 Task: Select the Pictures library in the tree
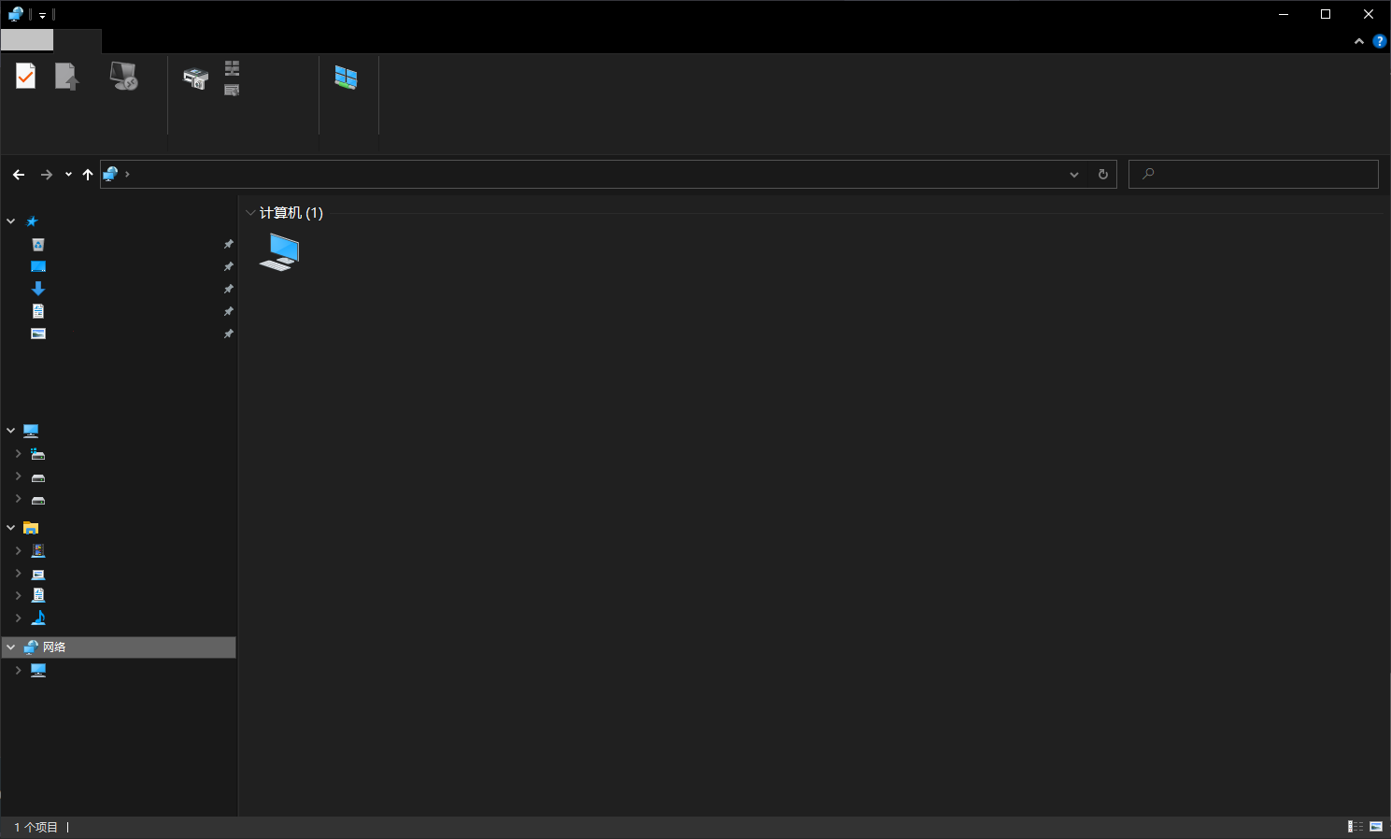[x=38, y=574]
